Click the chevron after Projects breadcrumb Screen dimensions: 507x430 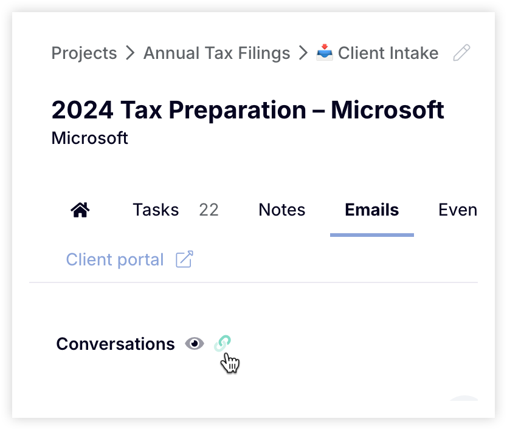pos(130,53)
